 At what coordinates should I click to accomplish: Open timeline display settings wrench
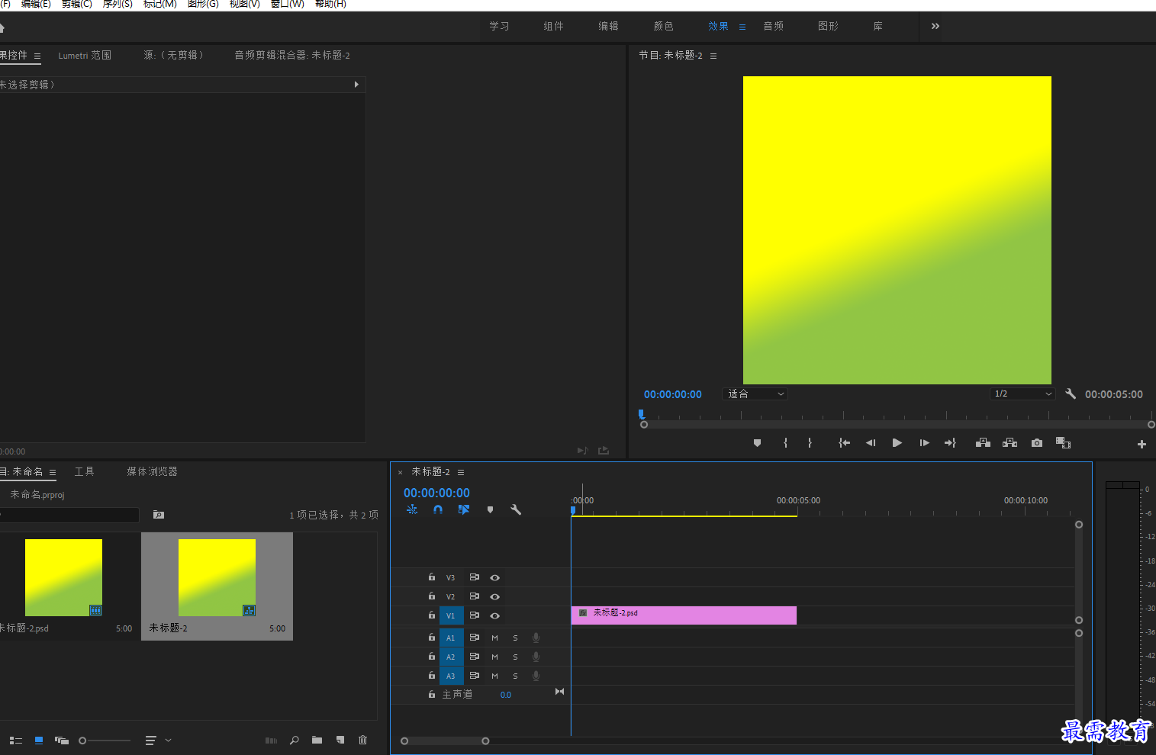[x=516, y=509]
